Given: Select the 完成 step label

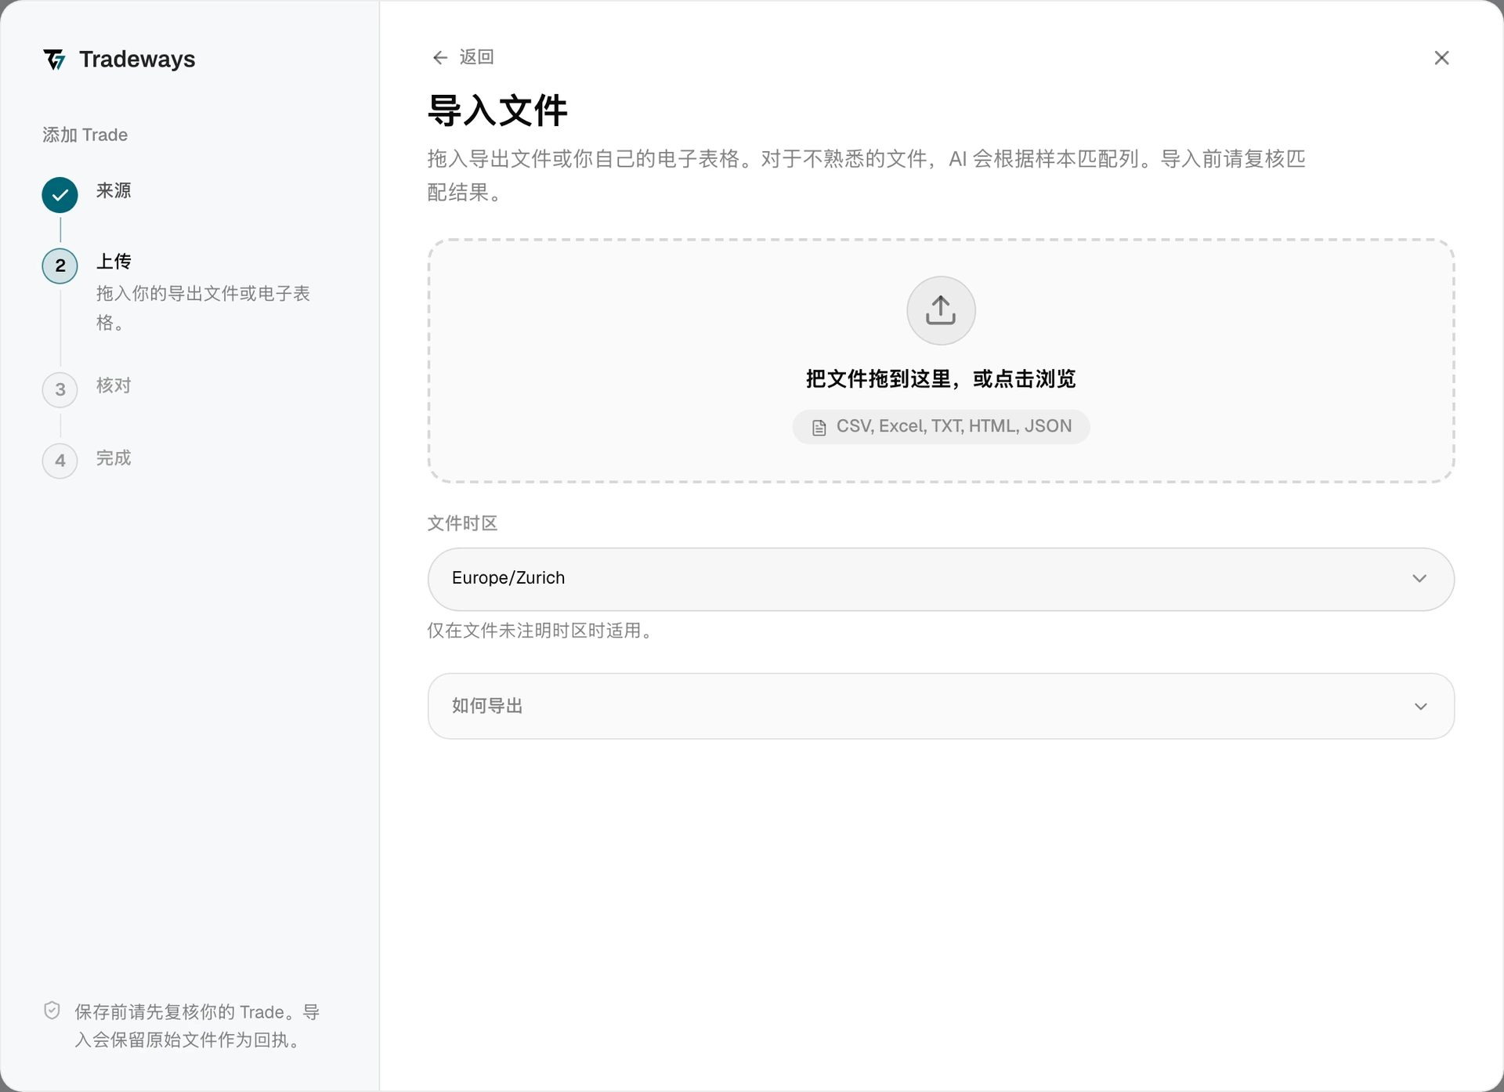Looking at the screenshot, I should [x=114, y=457].
